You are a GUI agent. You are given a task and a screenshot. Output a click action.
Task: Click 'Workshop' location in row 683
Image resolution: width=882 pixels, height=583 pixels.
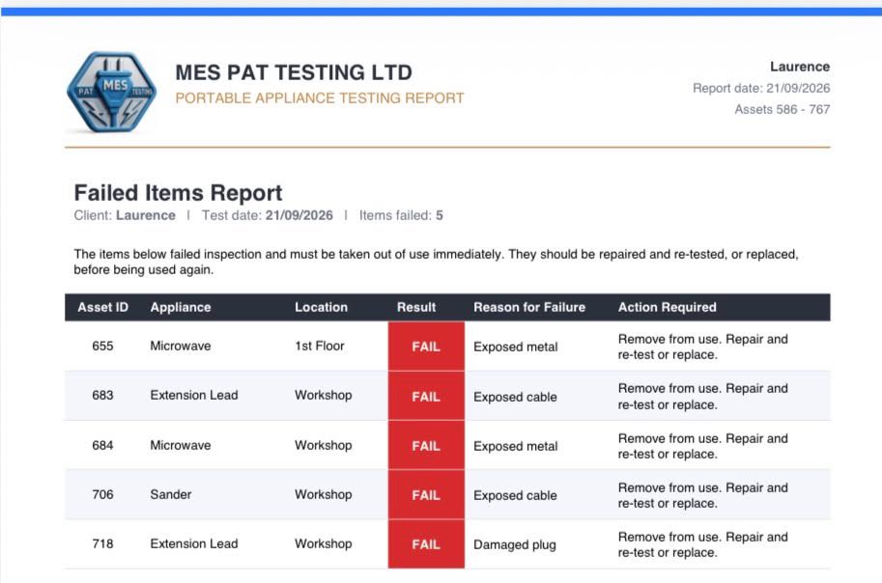(324, 395)
